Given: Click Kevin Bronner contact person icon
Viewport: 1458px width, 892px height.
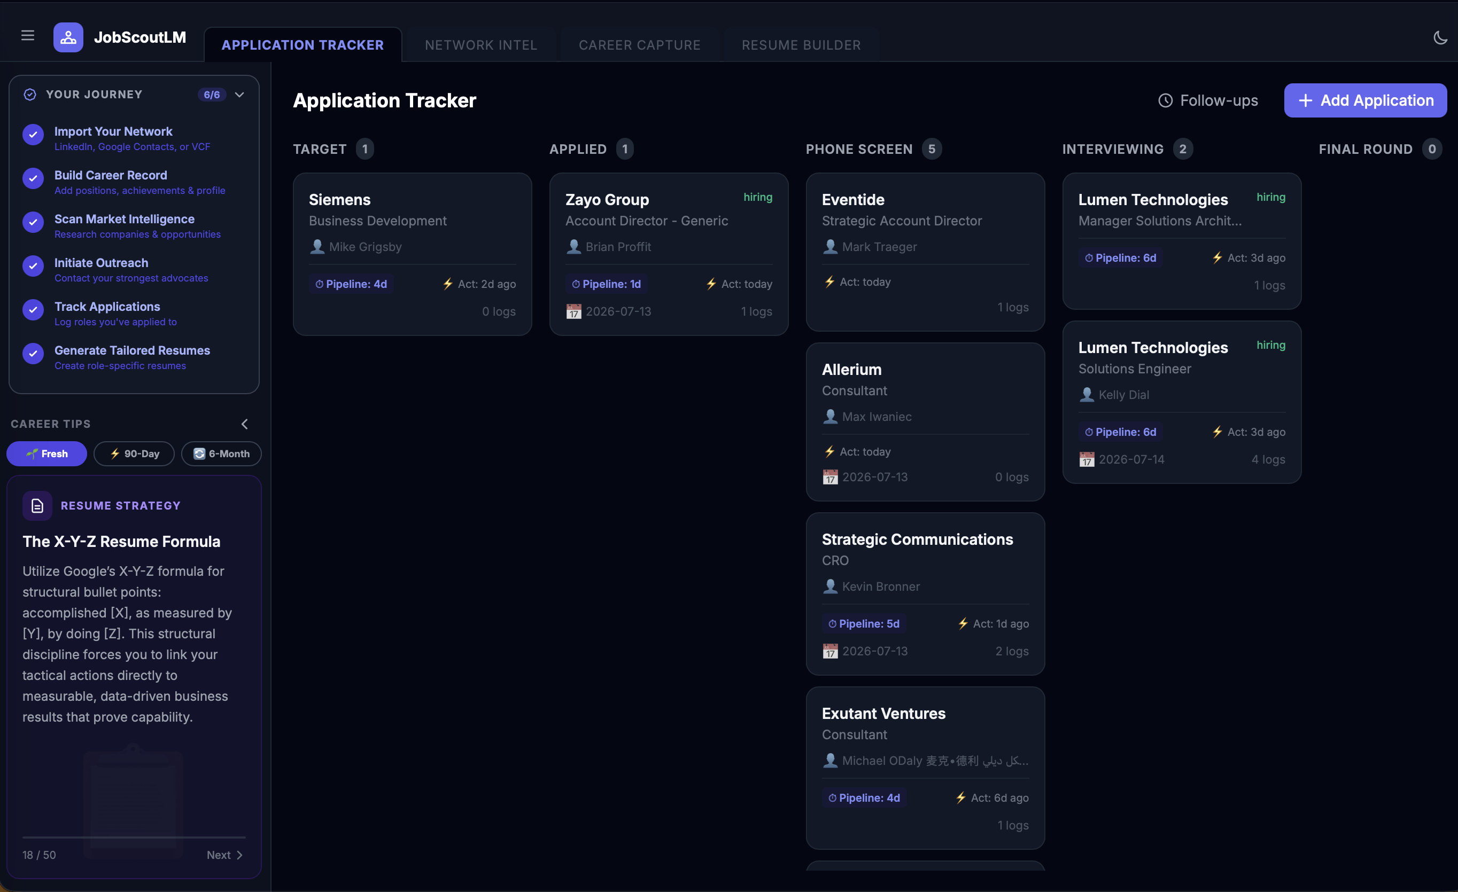Looking at the screenshot, I should (x=830, y=586).
